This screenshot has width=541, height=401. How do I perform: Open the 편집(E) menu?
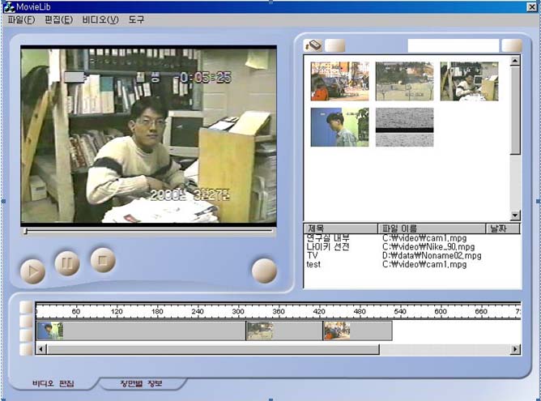58,19
